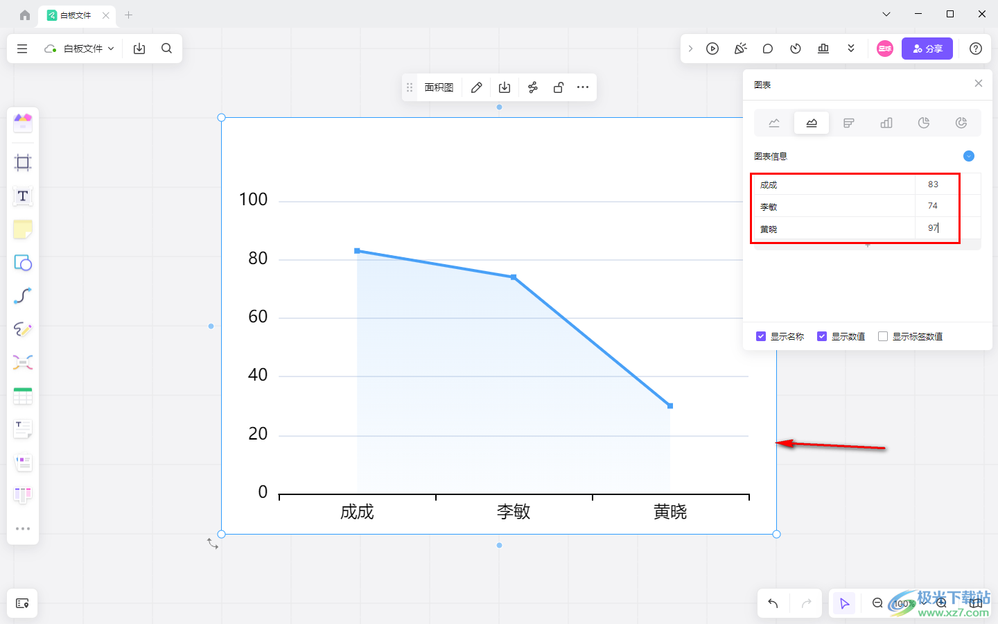The image size is (998, 624).
Task: Select the sticky note tool
Action: click(x=23, y=229)
